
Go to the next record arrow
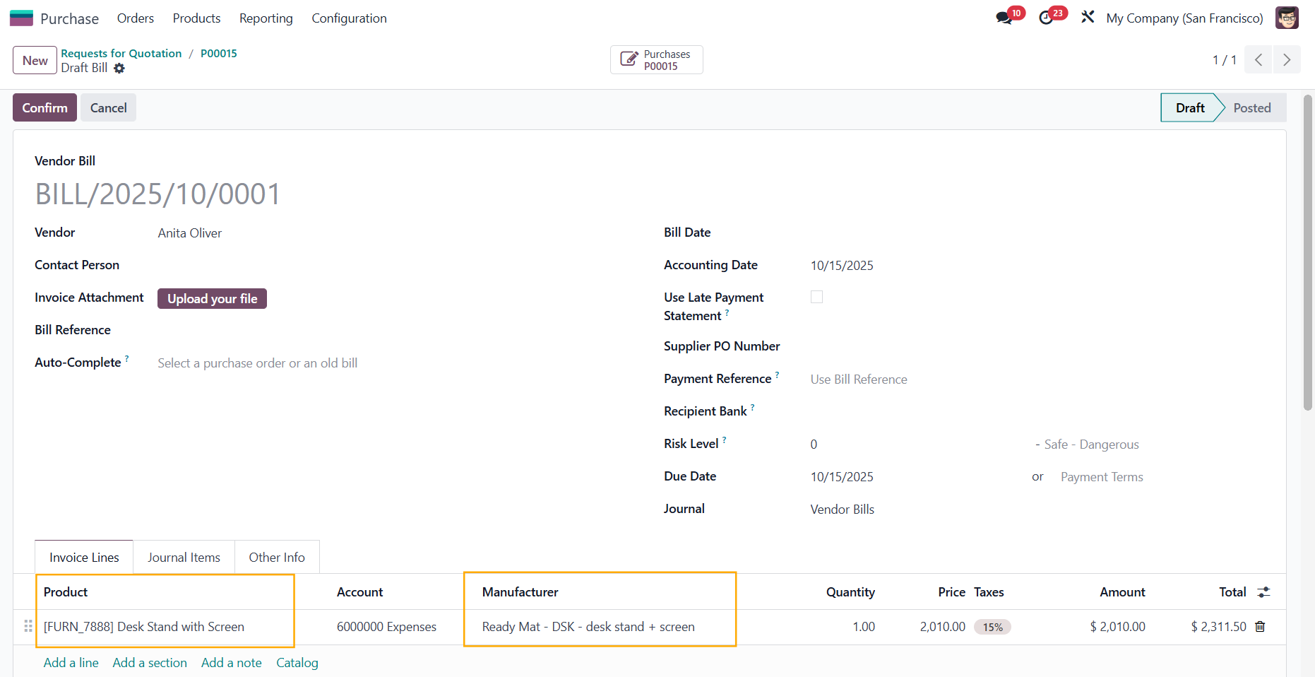[1286, 60]
